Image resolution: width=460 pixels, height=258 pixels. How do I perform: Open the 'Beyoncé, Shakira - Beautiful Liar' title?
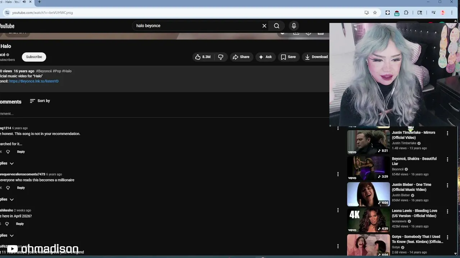(x=414, y=161)
